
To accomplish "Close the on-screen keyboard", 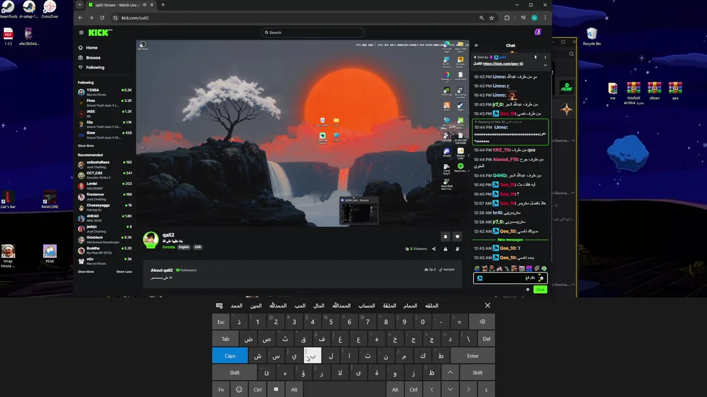I will coord(487,305).
